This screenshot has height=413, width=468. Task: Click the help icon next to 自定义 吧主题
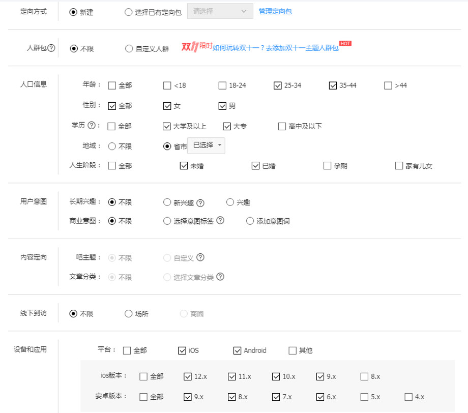tap(200, 257)
